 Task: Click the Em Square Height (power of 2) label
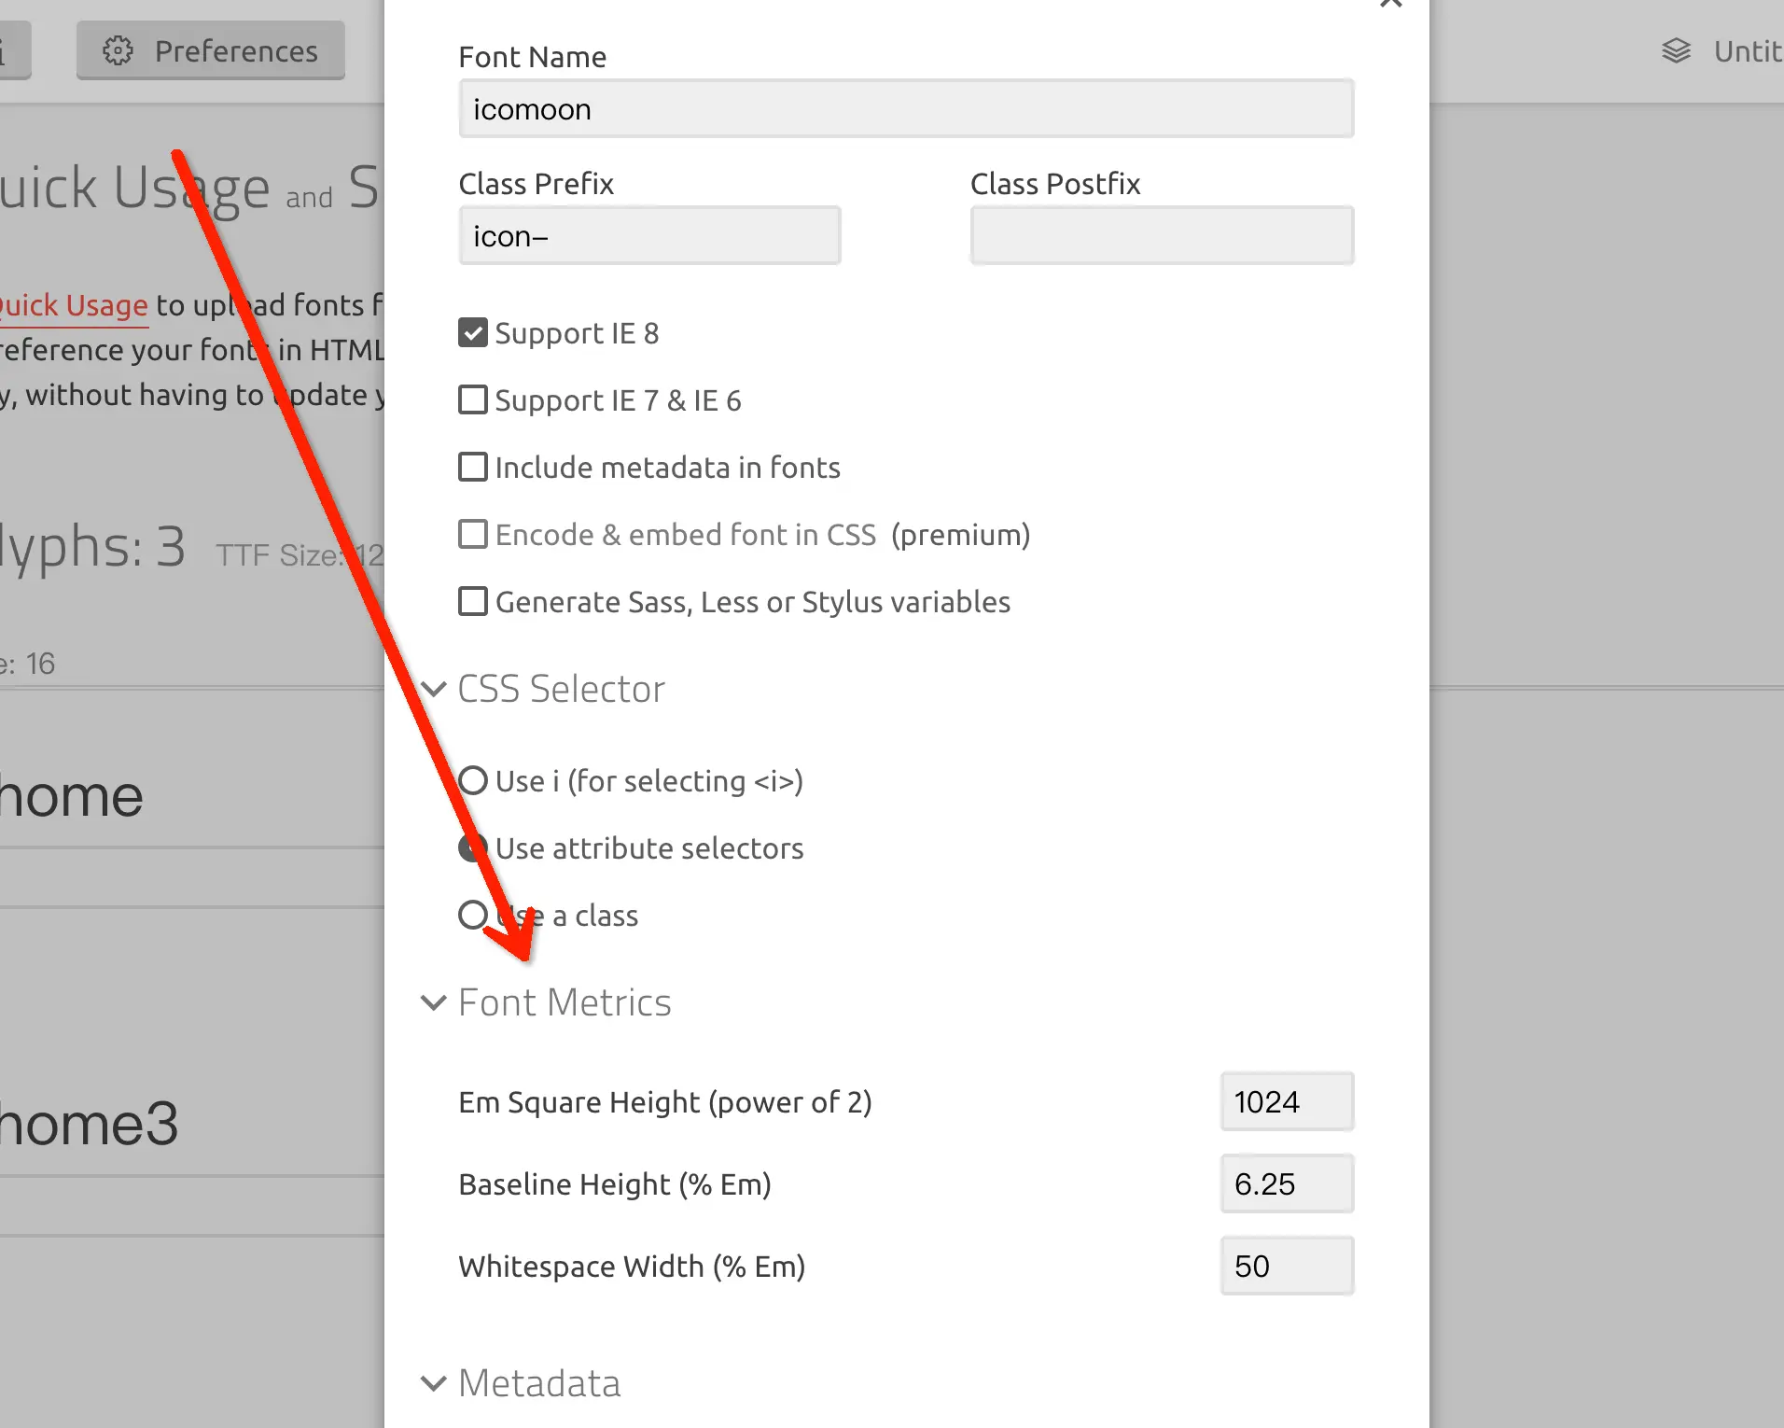pyautogui.click(x=665, y=1102)
